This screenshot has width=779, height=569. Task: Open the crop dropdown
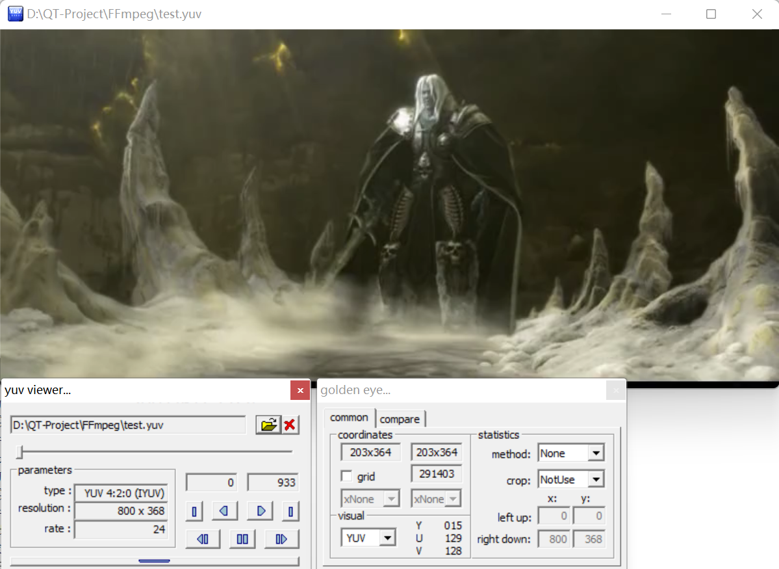coord(596,479)
